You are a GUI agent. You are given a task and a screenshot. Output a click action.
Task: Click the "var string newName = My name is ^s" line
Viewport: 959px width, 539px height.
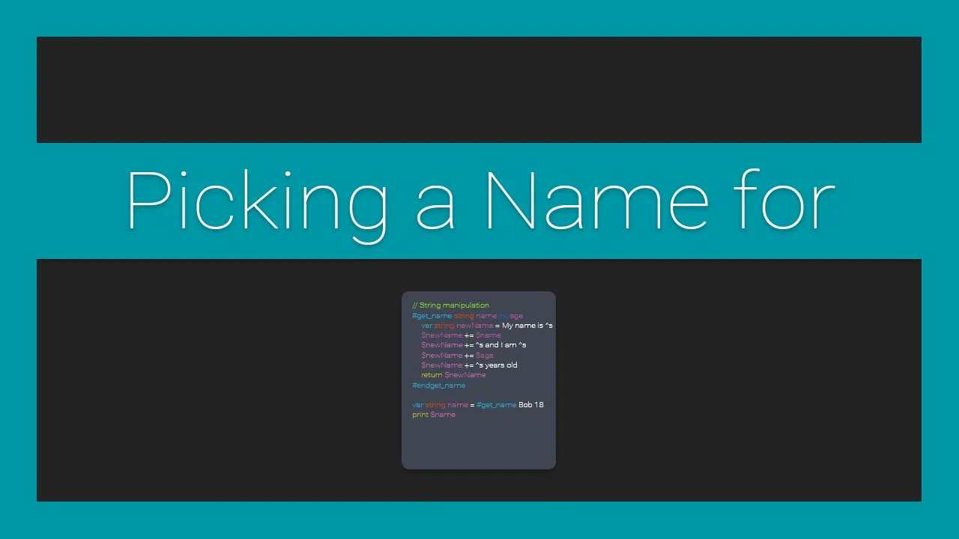pyautogui.click(x=487, y=326)
